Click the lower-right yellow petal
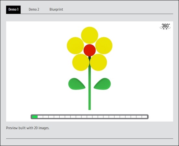The height and width of the screenshot is (146, 179). (98, 62)
